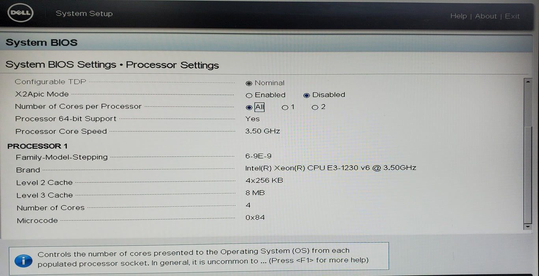Select 1 core per processor
Screen dimensions: 539x276
pos(285,107)
